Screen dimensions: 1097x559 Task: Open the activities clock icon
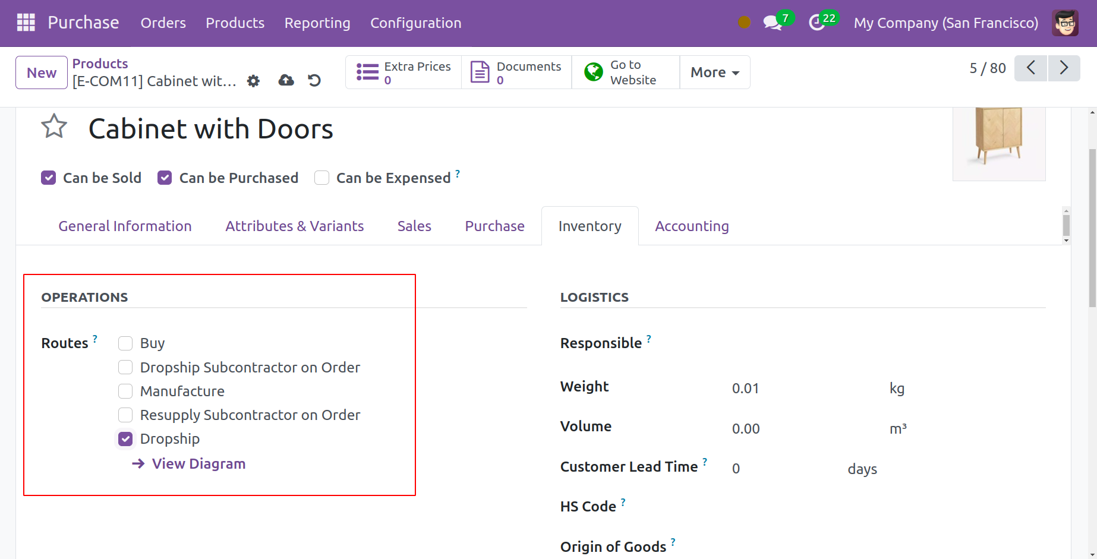pos(817,23)
